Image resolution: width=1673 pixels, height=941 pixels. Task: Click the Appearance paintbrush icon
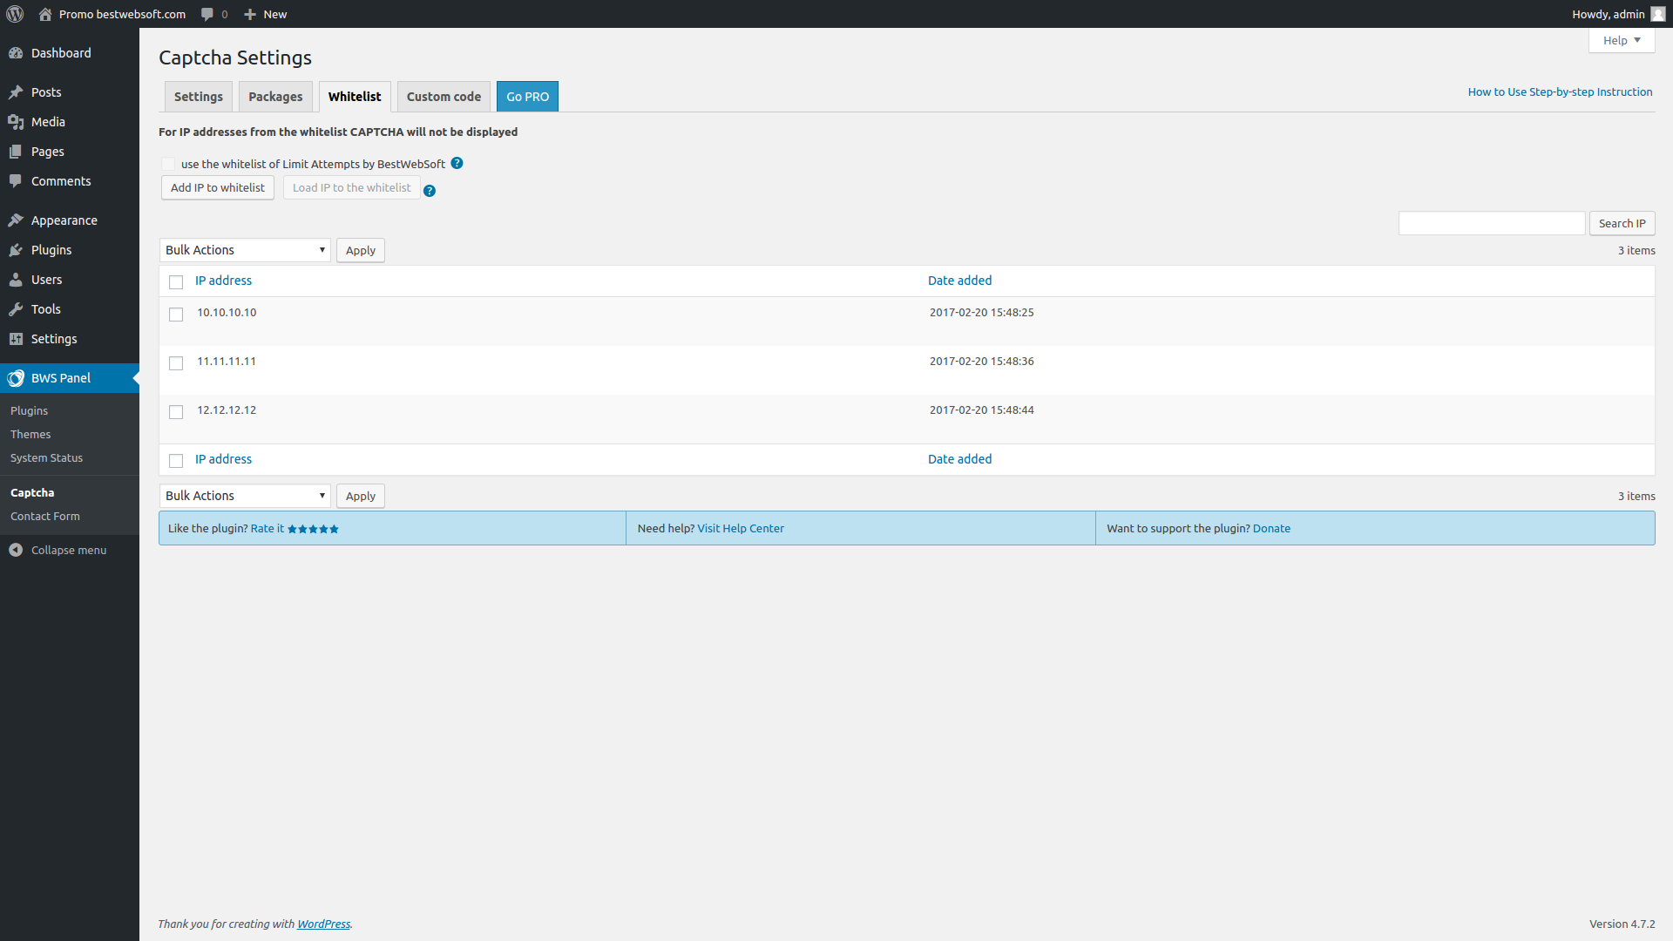point(16,220)
